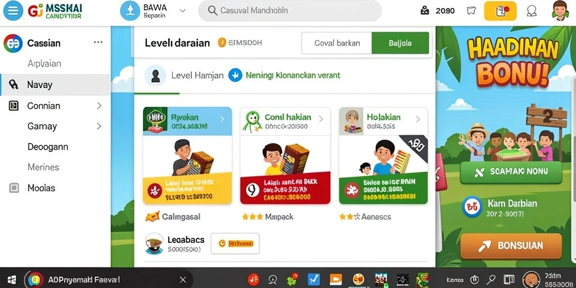Click the Connian dice icon
Image resolution: width=576 pixels, height=288 pixels.
13,106
